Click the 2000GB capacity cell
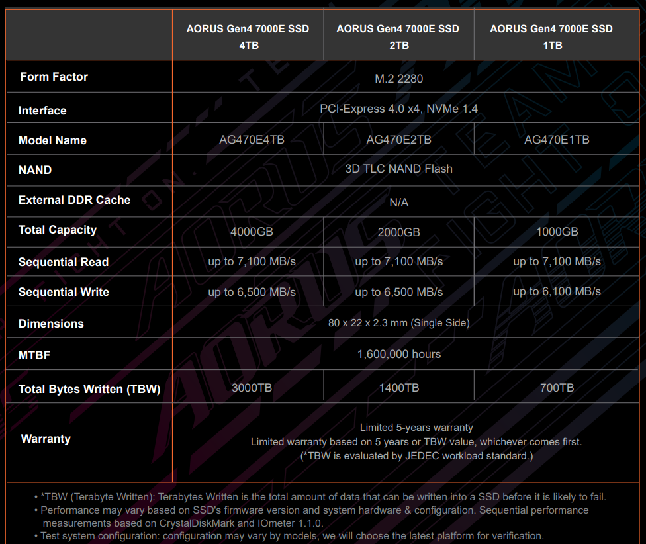 tap(399, 232)
